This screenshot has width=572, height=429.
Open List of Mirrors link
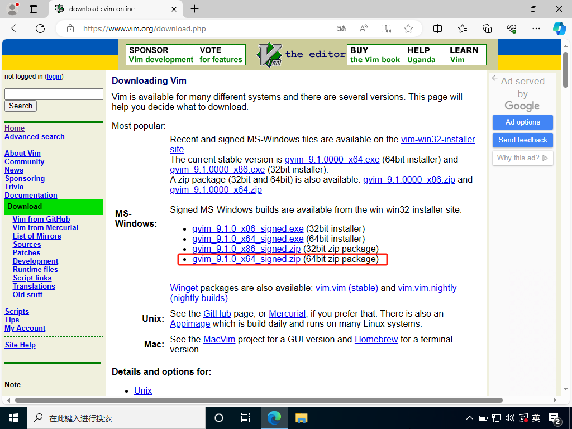(x=37, y=236)
